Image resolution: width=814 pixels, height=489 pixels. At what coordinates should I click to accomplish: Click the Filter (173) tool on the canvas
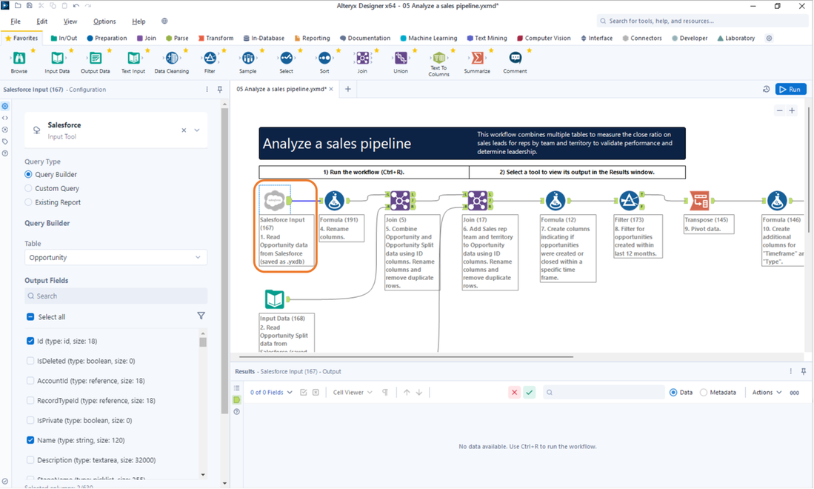click(x=629, y=200)
